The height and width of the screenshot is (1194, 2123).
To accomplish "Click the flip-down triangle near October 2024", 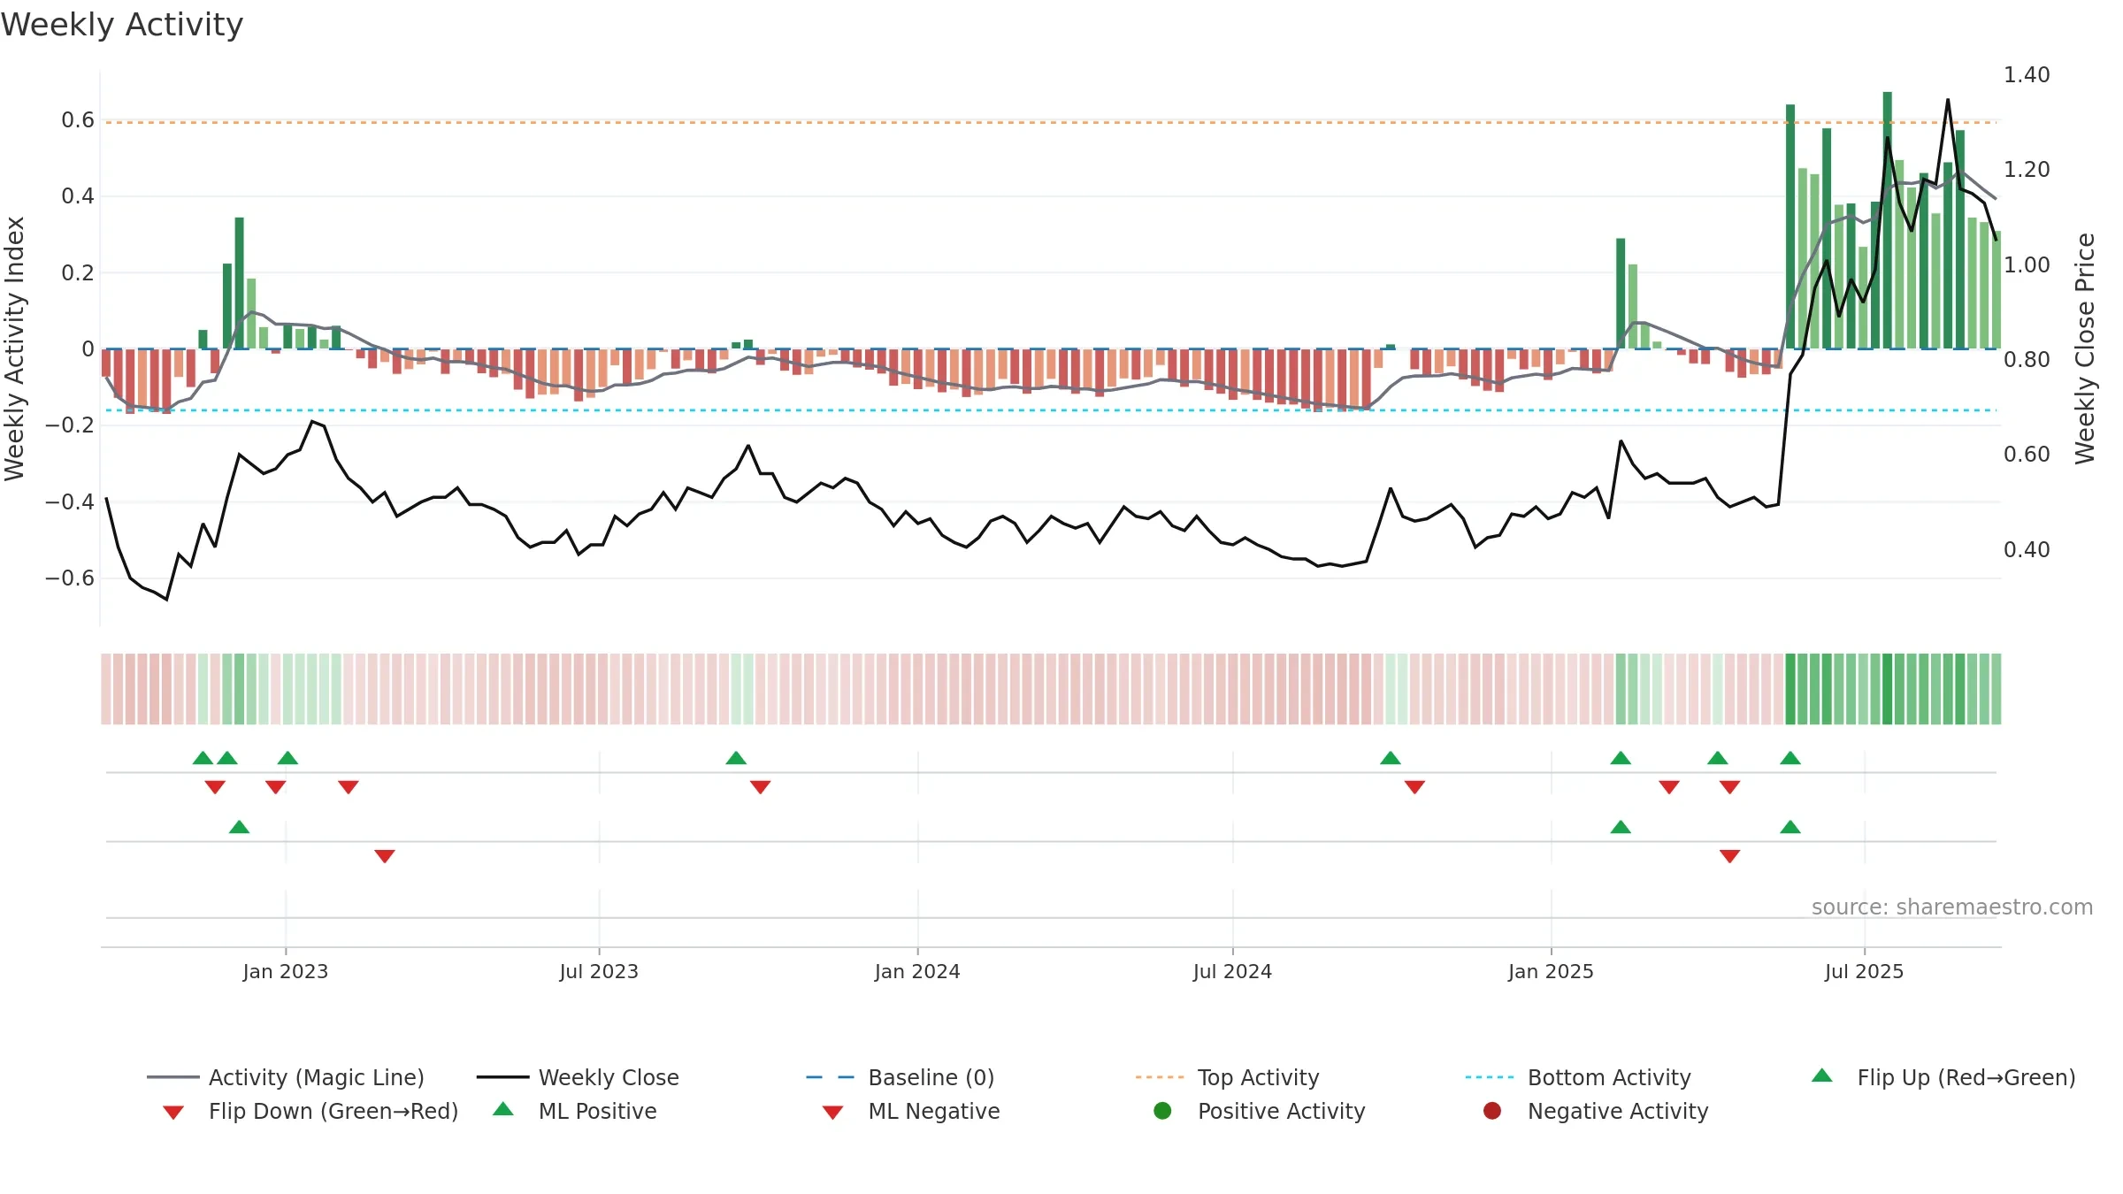I will coord(1414,787).
